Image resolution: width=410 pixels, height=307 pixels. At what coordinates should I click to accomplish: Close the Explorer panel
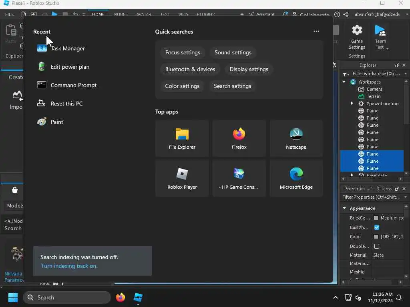(404, 65)
